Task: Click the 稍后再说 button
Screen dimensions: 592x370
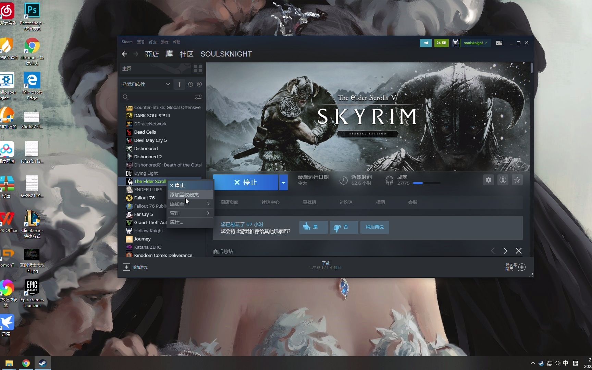Action: coord(374,227)
